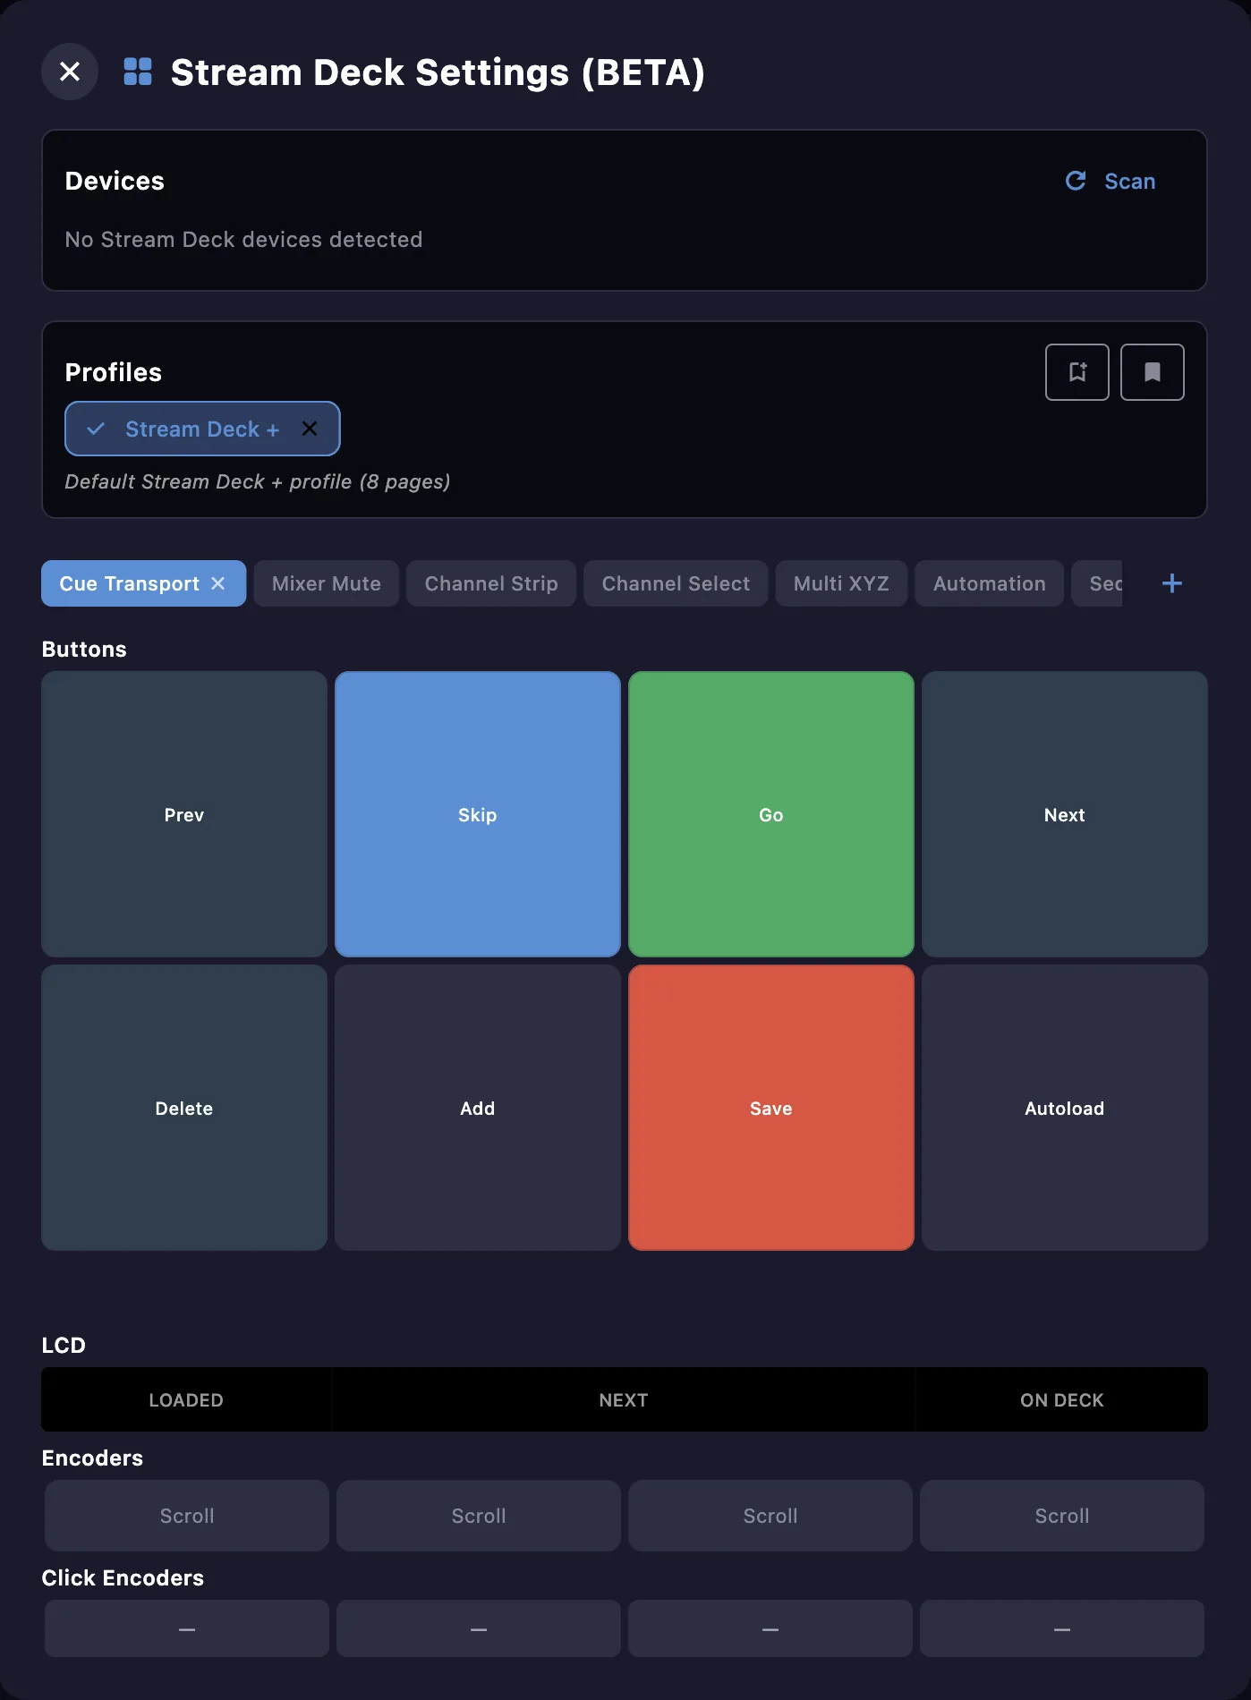Click the NEXT LCD segment

(x=624, y=1399)
